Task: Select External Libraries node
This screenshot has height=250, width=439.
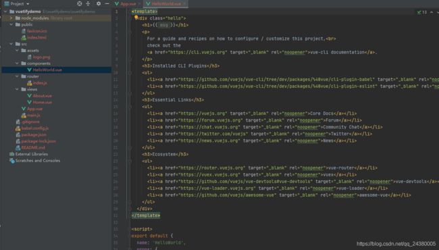Action: (32, 154)
